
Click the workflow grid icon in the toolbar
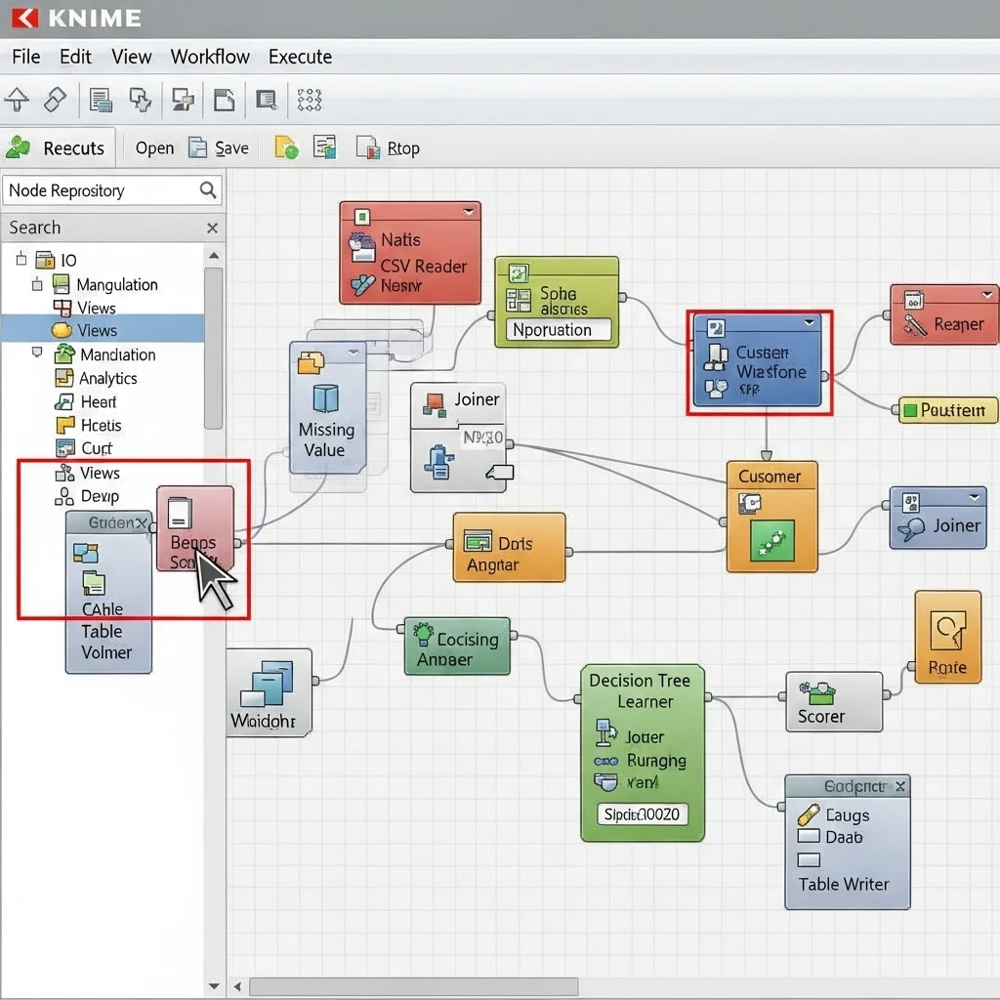point(310,100)
